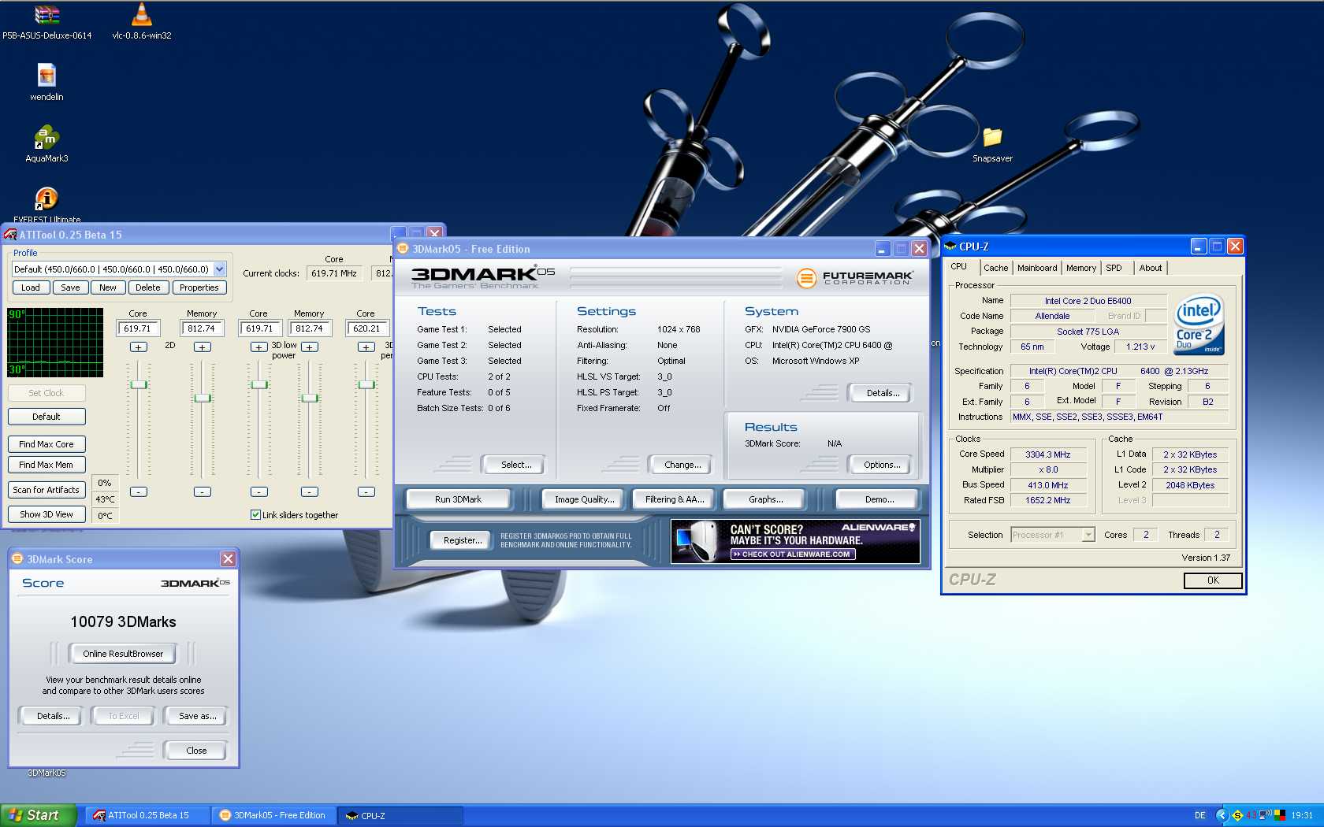This screenshot has height=827, width=1324.
Task: Click the 2D Core clock field 619.71
Action: click(x=139, y=328)
